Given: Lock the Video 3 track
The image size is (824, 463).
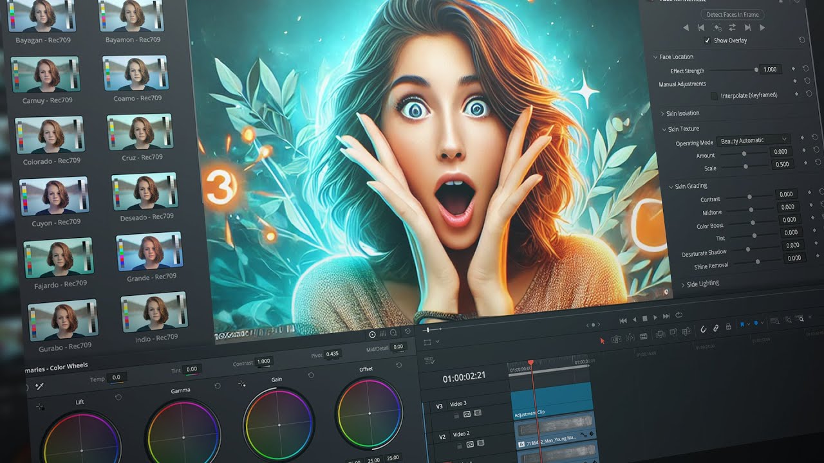Looking at the screenshot, I should click(456, 415).
